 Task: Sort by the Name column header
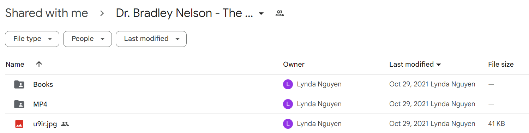[x=15, y=64]
